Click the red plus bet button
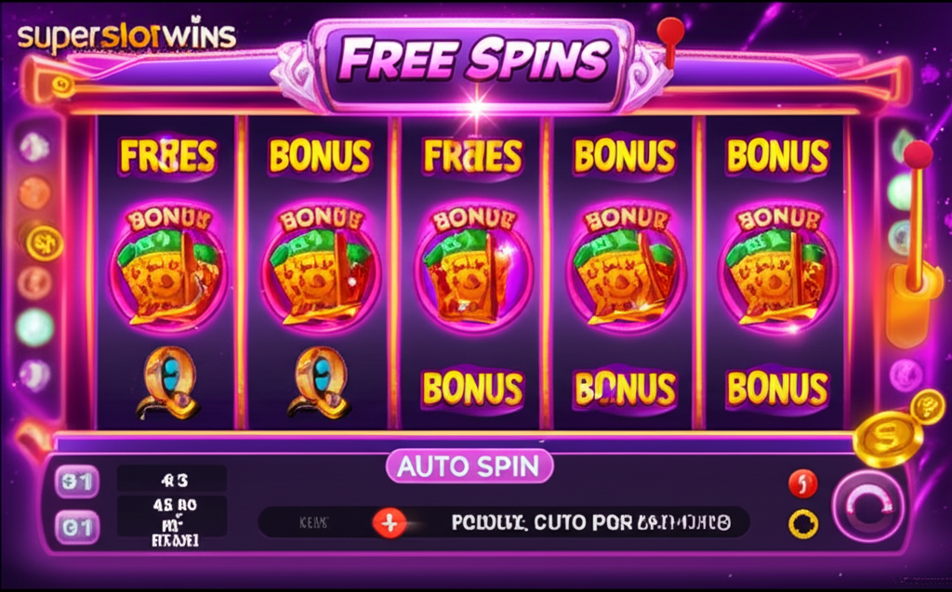Screen dimensions: 952x592 (x=390, y=523)
